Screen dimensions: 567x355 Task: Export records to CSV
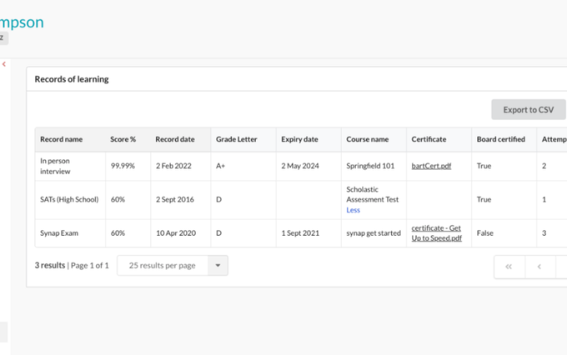tap(529, 109)
